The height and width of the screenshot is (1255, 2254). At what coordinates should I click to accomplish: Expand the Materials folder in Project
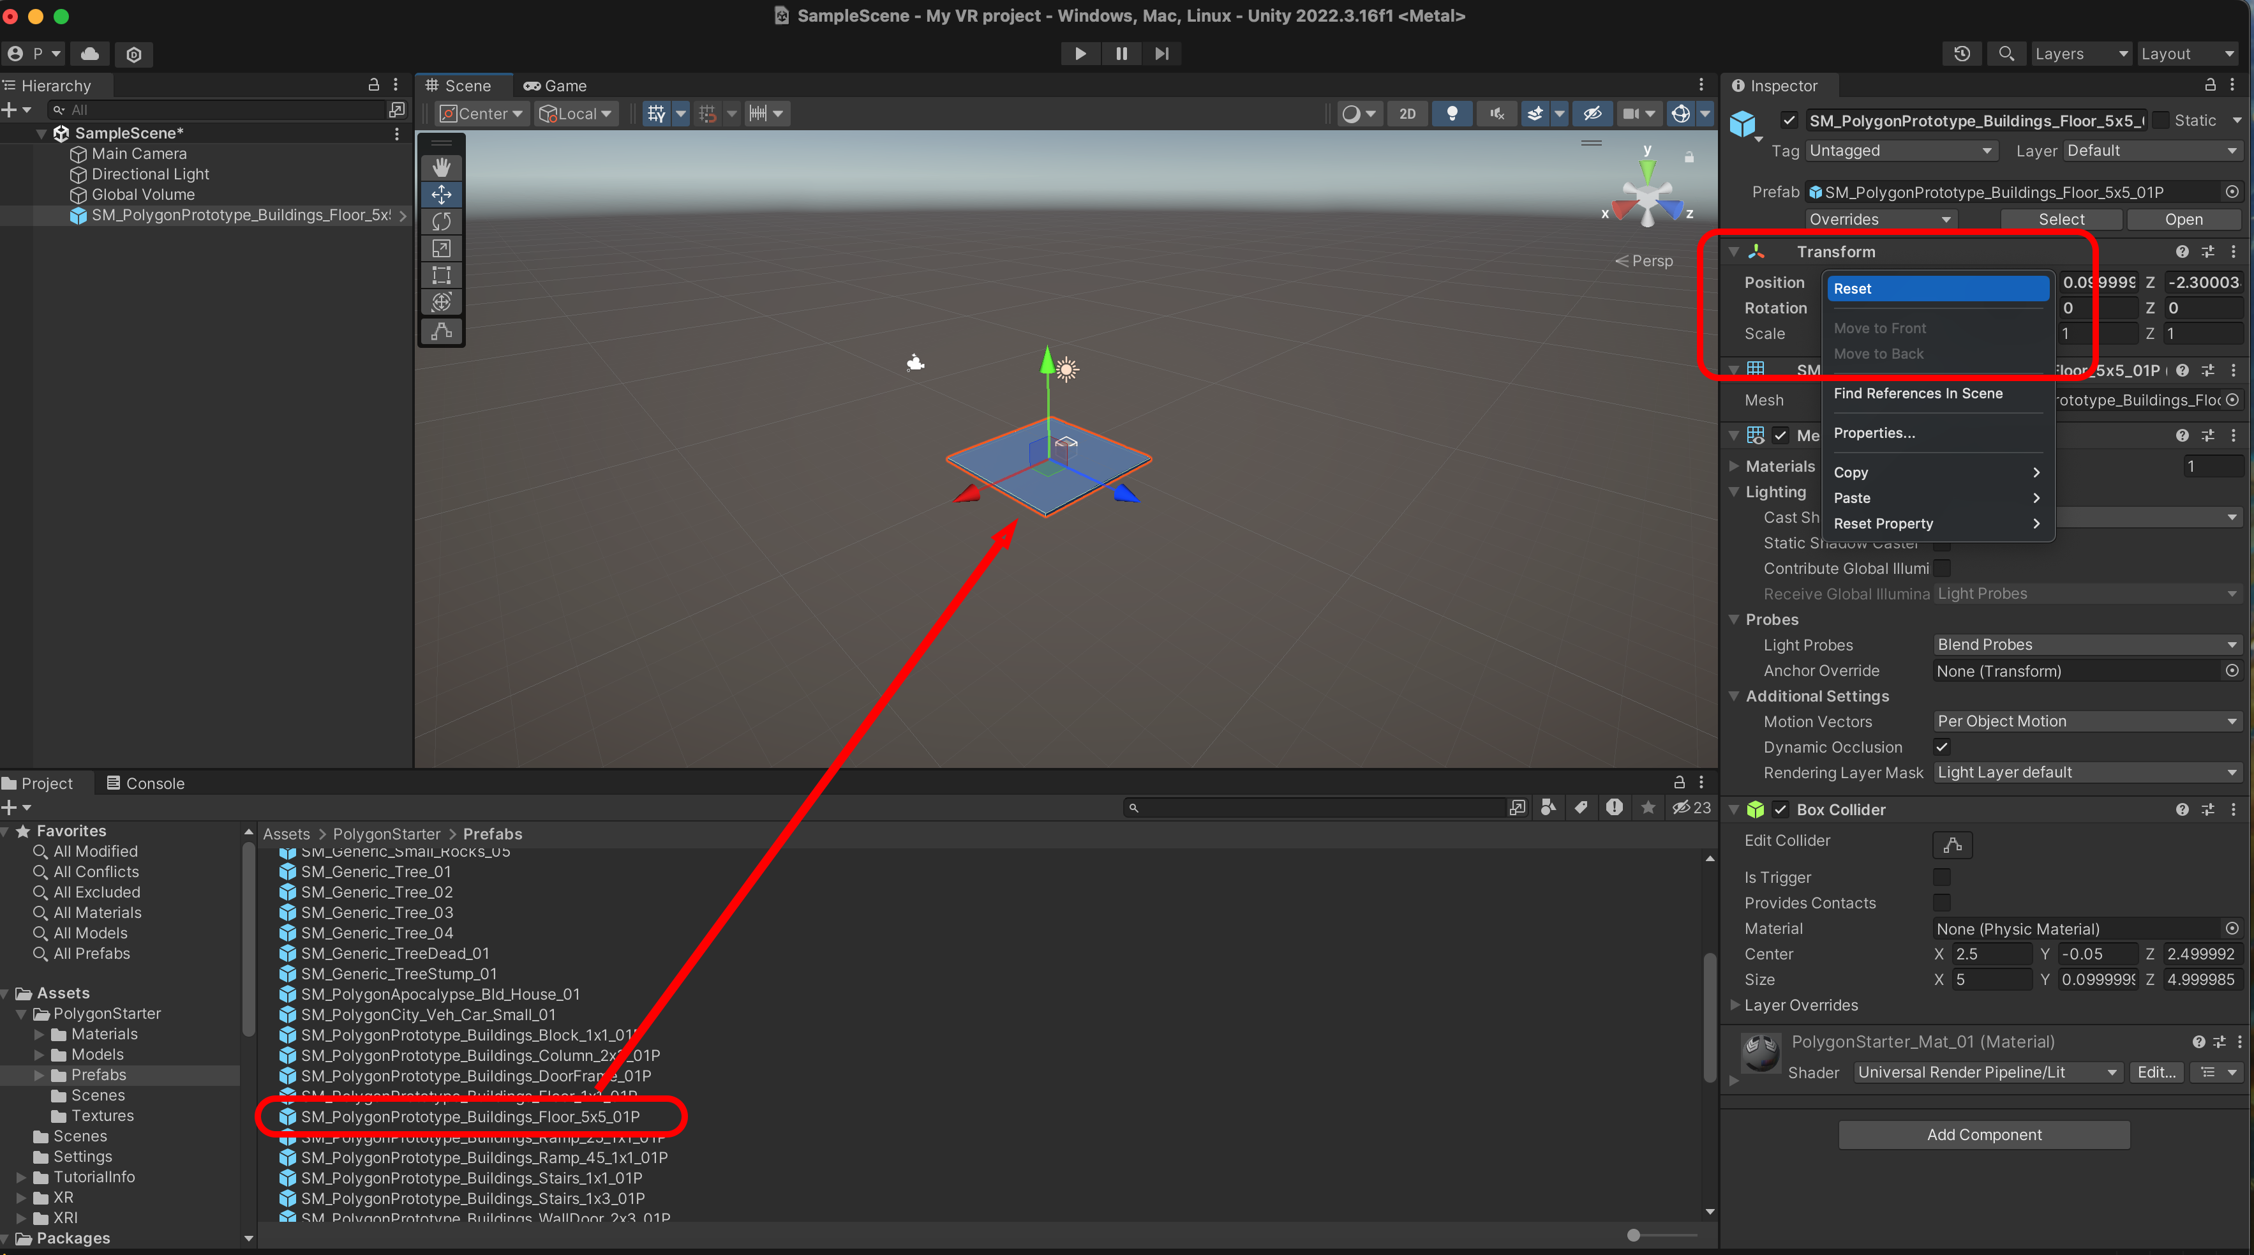(40, 1035)
